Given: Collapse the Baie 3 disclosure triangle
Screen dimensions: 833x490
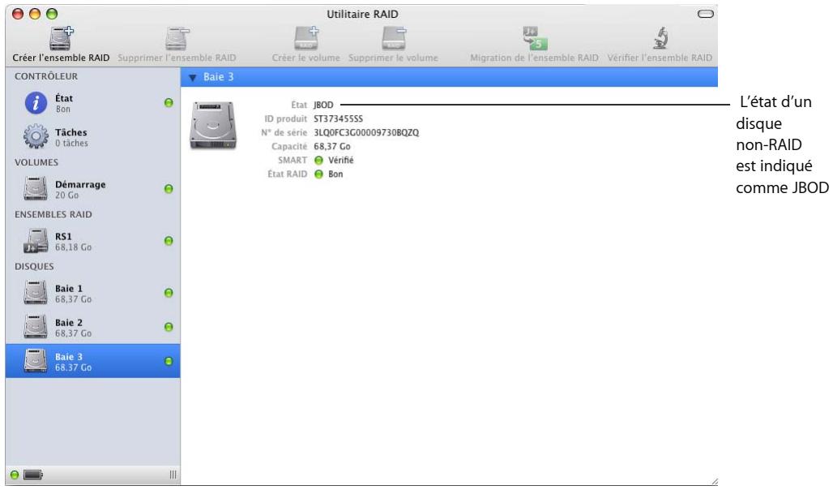Looking at the screenshot, I should point(193,78).
